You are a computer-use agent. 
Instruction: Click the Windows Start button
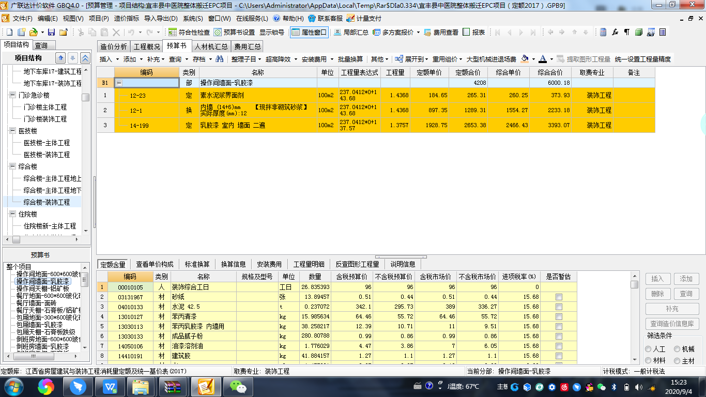coord(14,386)
